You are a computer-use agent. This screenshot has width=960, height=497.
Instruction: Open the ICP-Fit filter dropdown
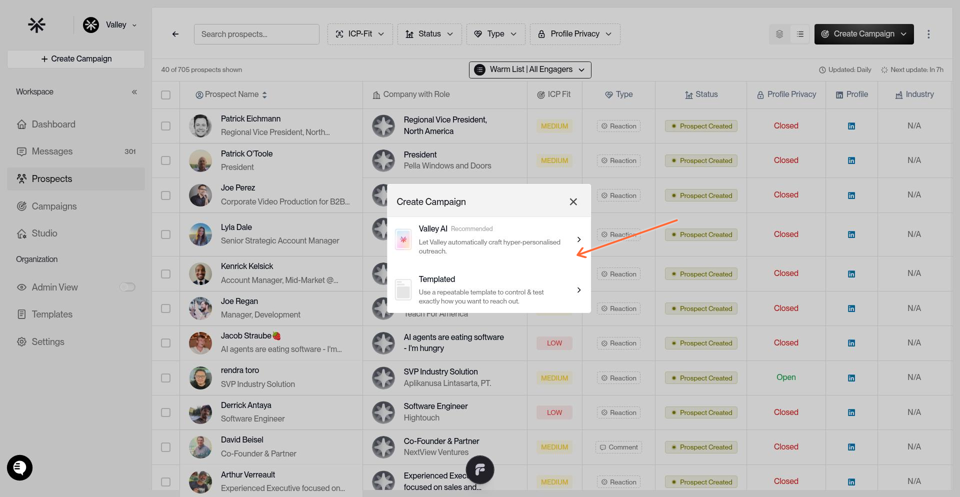click(360, 34)
